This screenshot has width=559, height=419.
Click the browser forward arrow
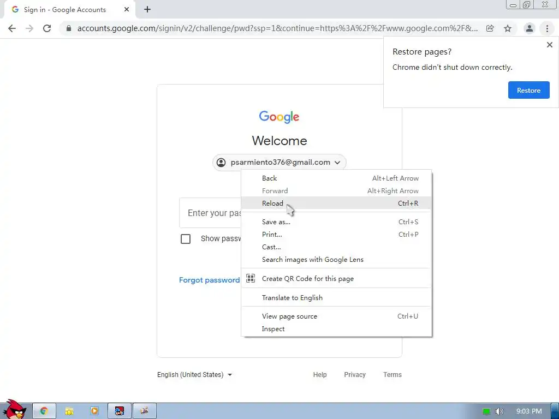tap(29, 28)
